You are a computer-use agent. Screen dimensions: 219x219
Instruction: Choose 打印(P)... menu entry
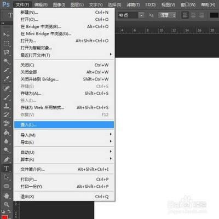pyautogui.click(x=64, y=180)
